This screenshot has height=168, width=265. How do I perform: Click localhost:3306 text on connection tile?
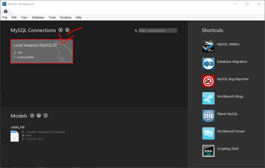point(25,57)
